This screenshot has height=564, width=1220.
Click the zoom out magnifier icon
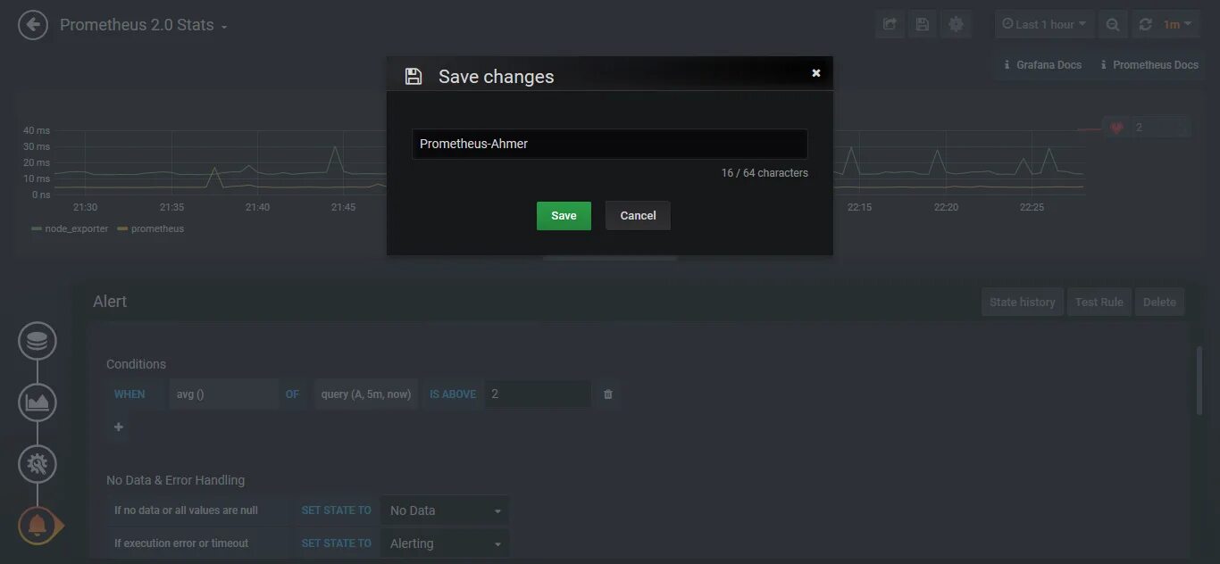[x=1112, y=25]
